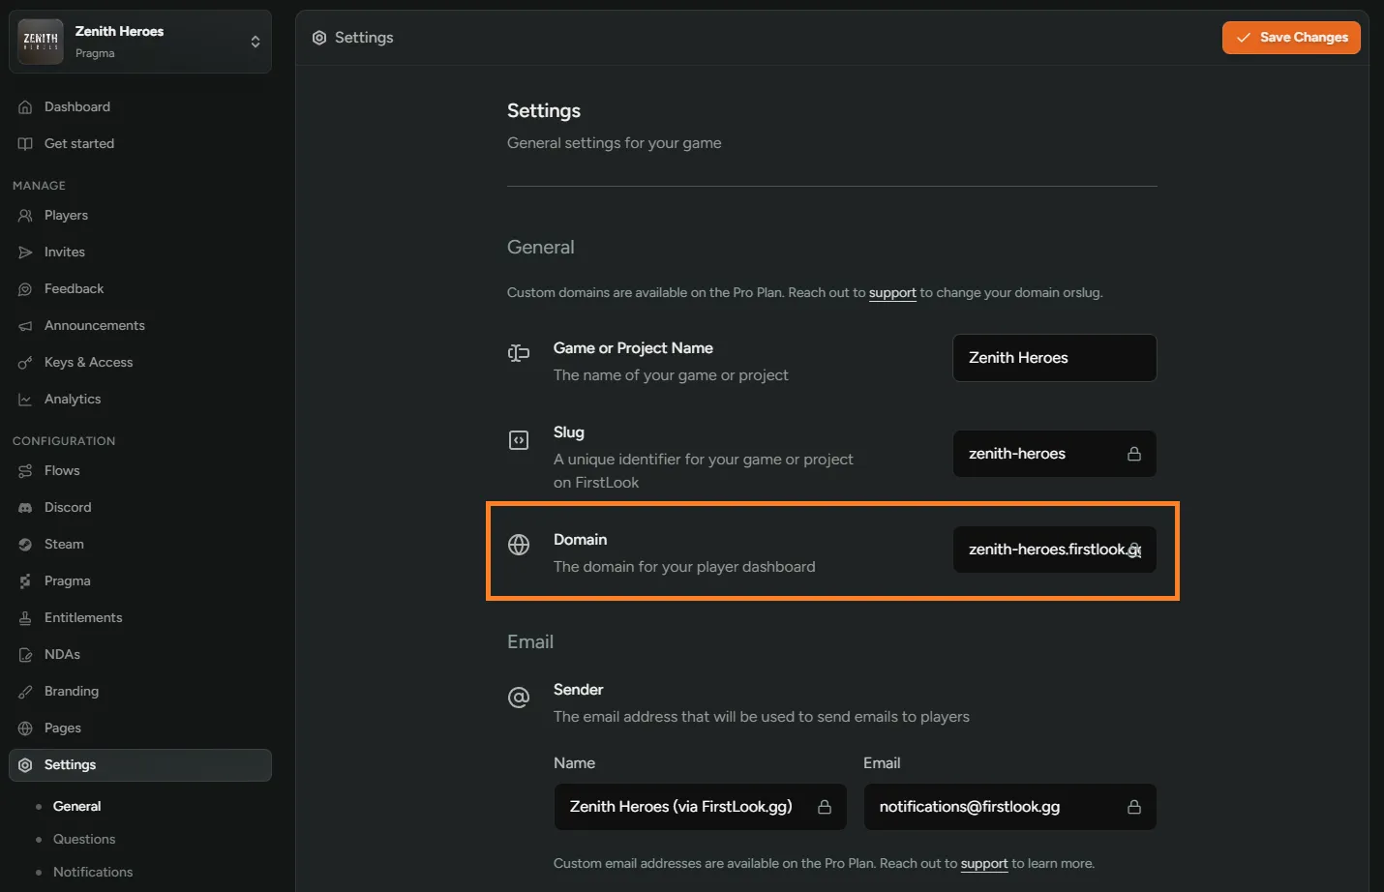This screenshot has height=892, width=1384.
Task: Click the Pragma icon in sidebar
Action: 25,581
